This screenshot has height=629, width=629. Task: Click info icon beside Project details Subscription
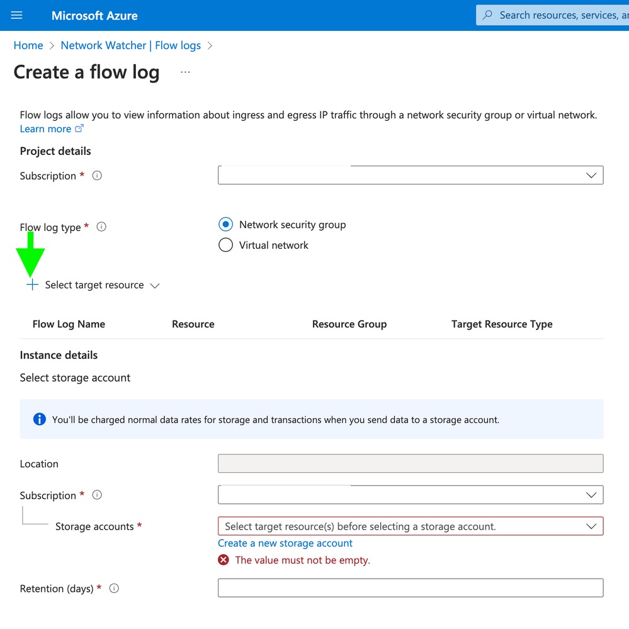click(x=97, y=176)
